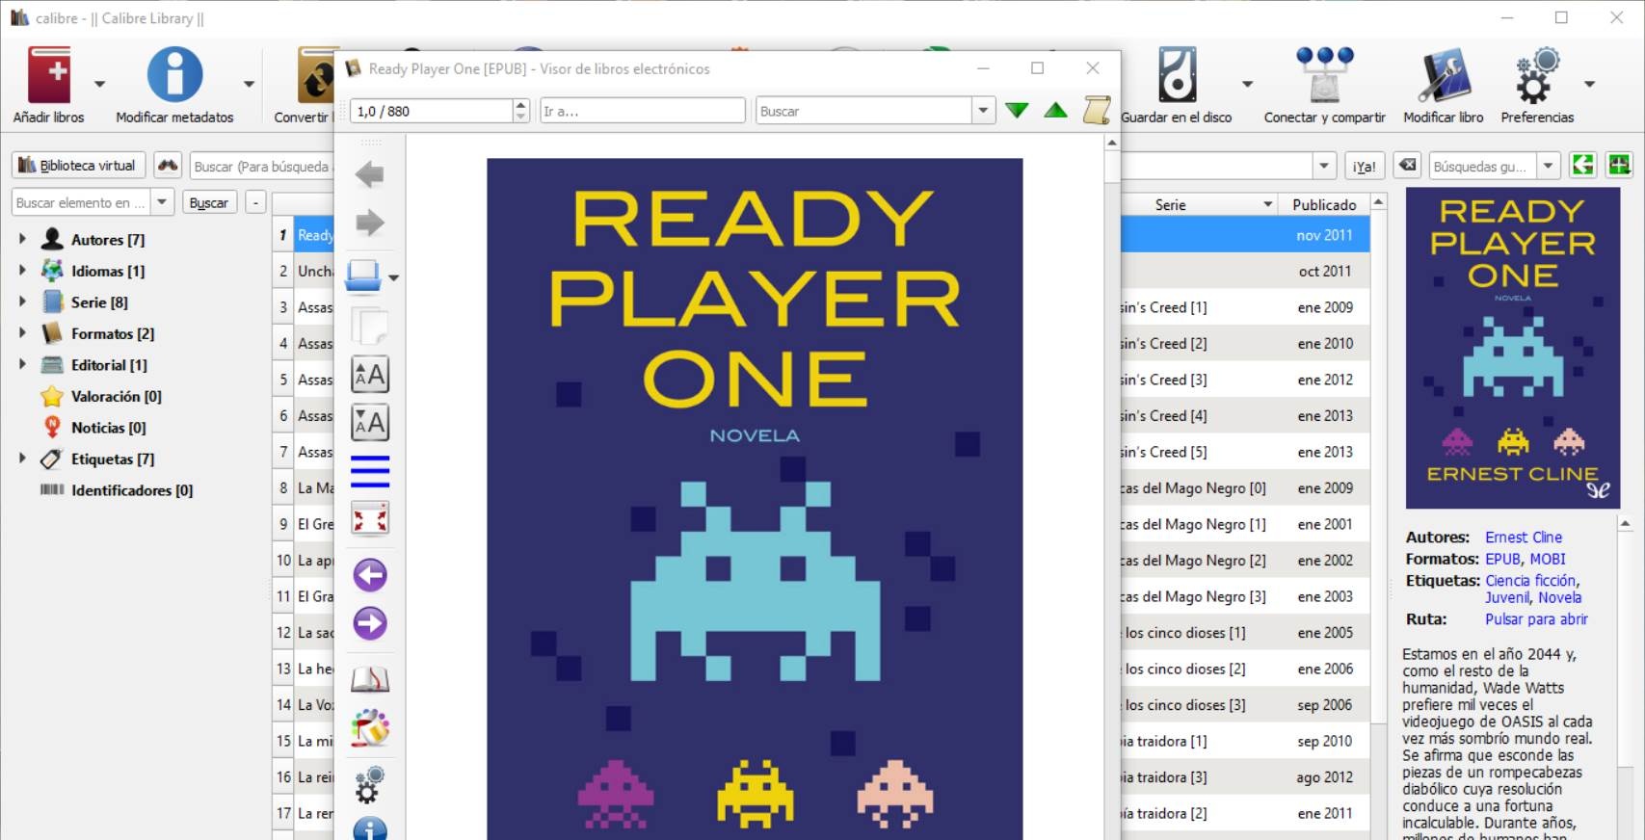Select Valoración [0] in the tag browser

pyautogui.click(x=116, y=396)
